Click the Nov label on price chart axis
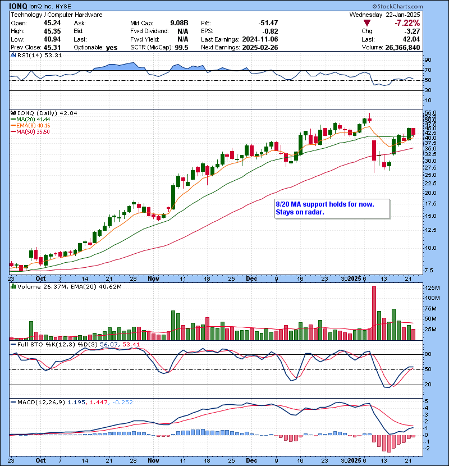The width and height of the screenshot is (449, 466). (153, 279)
